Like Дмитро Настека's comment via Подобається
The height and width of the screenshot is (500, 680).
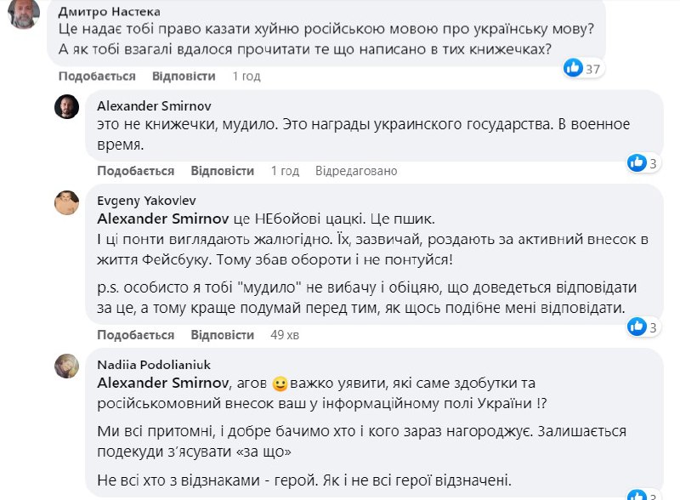pos(96,76)
